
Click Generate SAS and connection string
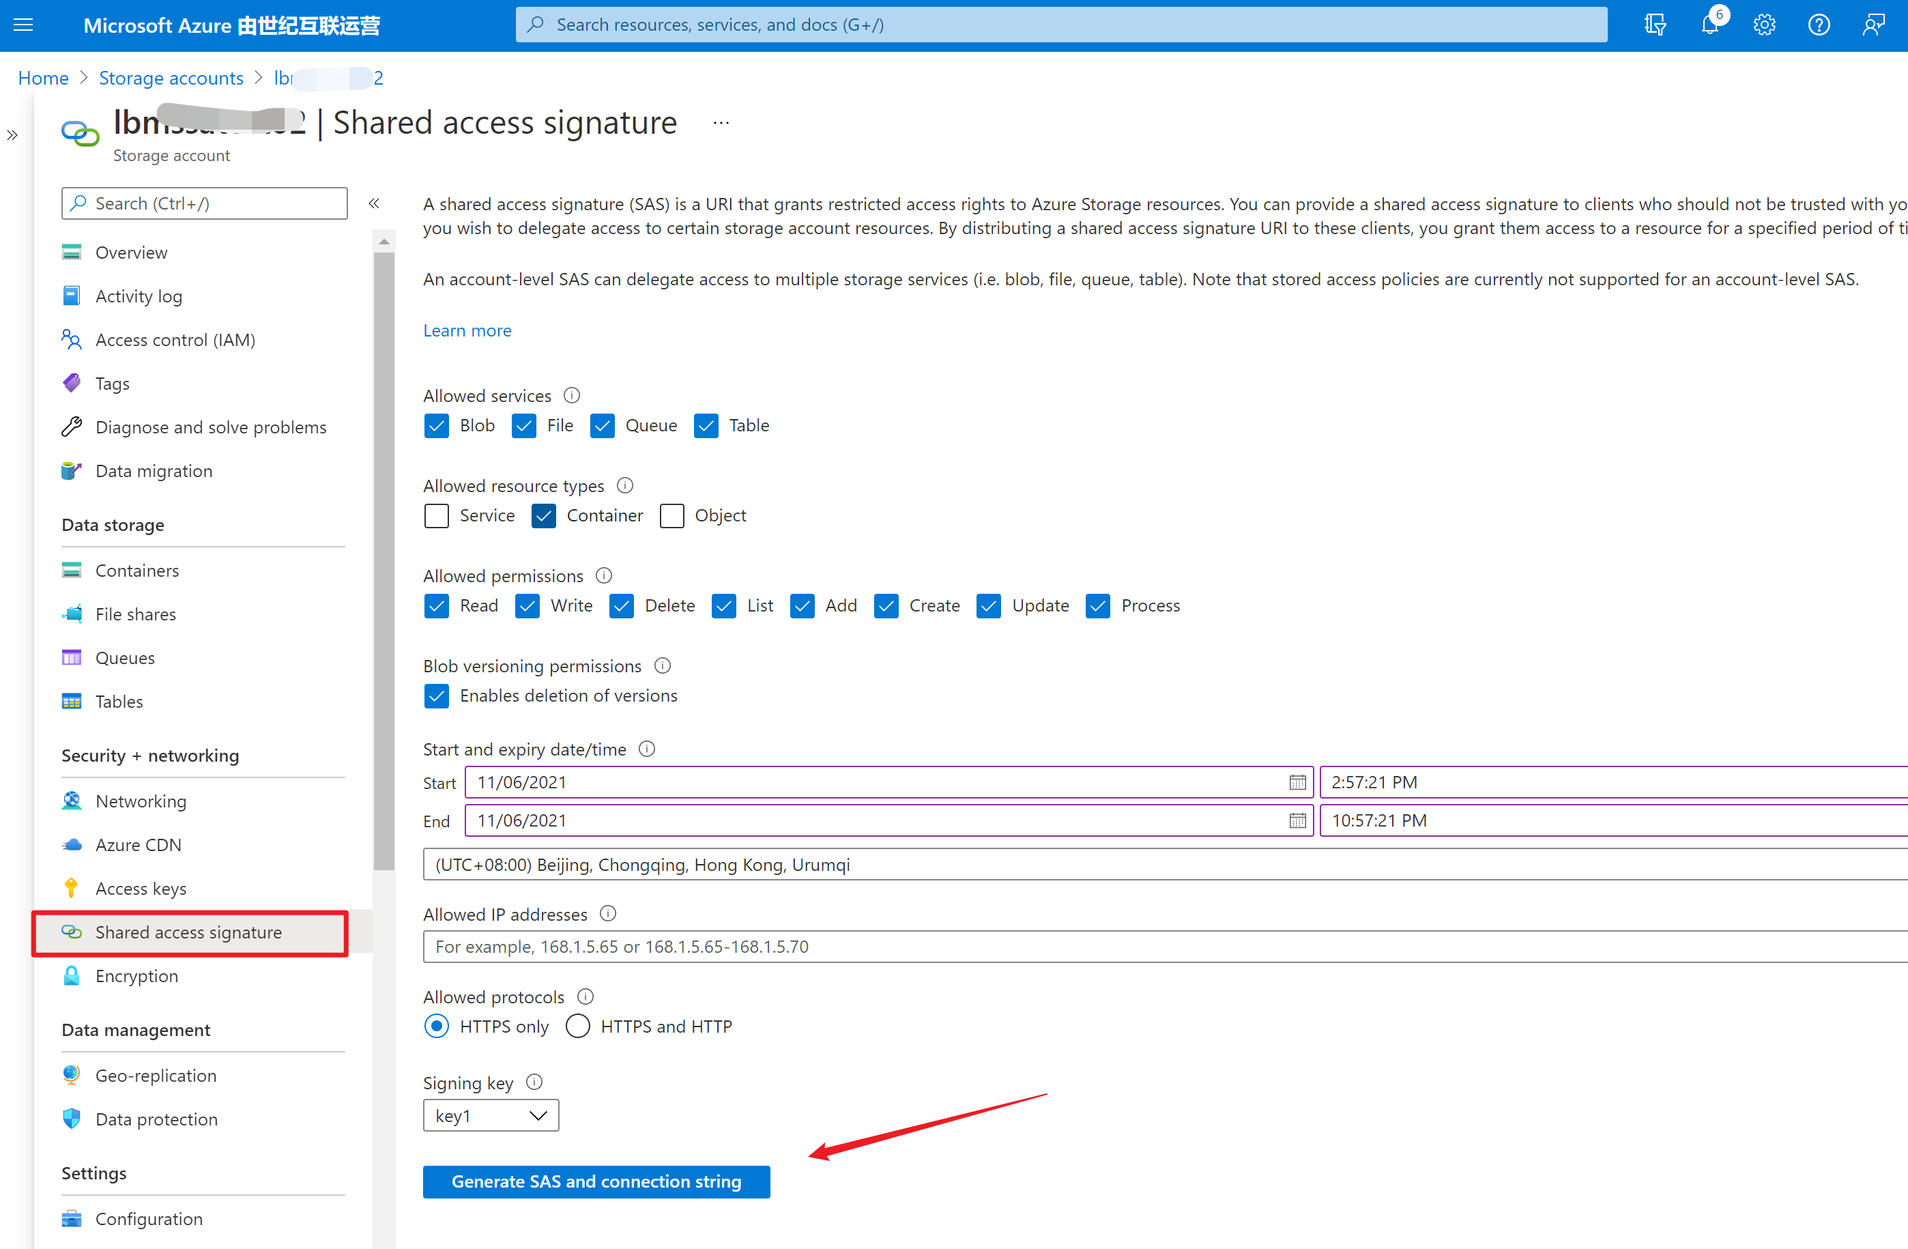click(x=596, y=1181)
